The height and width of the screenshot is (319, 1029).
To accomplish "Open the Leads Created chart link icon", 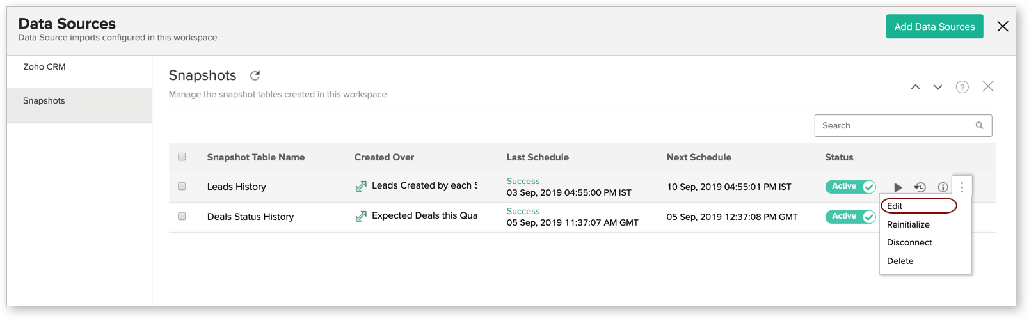I will tap(361, 186).
